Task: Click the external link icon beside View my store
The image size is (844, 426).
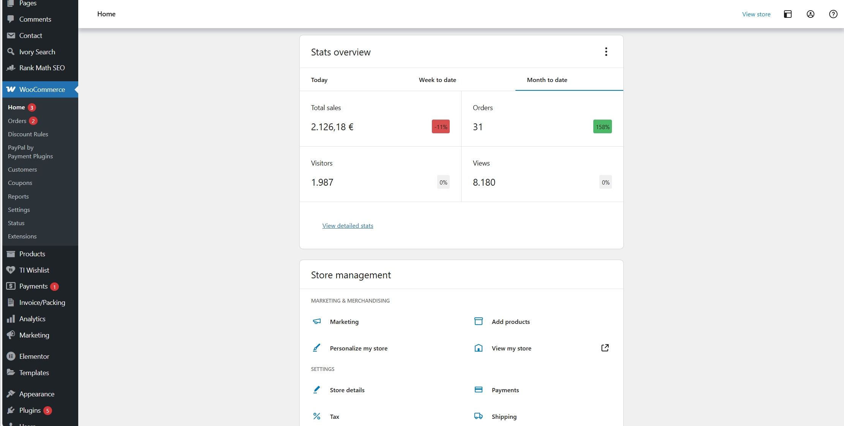Action: pyautogui.click(x=605, y=348)
